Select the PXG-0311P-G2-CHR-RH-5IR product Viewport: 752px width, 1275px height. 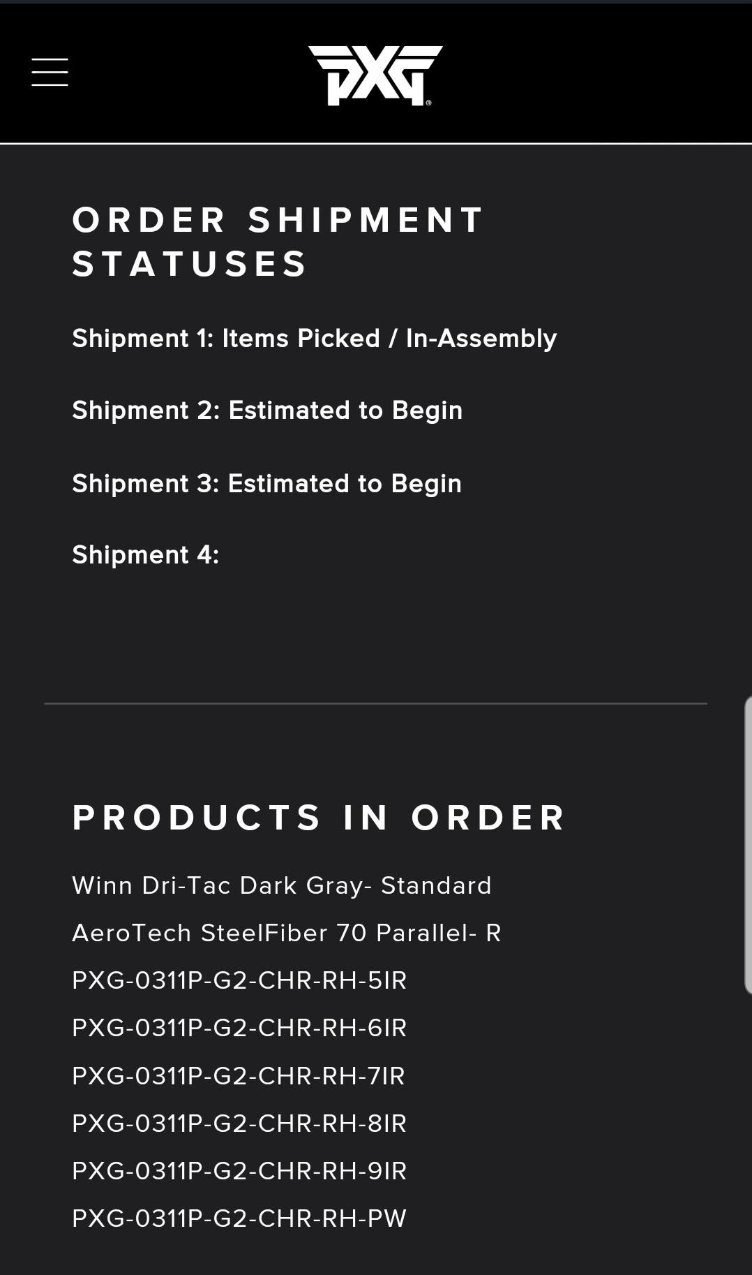coord(239,980)
